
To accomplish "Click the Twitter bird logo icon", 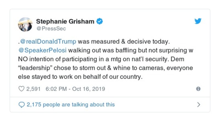I will click(x=198, y=21).
